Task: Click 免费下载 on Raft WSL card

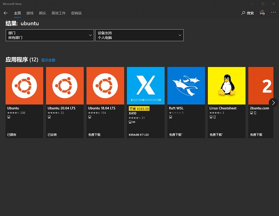Action: (176, 135)
